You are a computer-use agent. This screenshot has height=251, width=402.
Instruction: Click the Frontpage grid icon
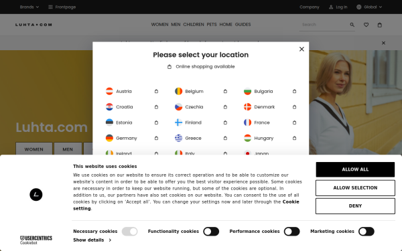click(x=50, y=7)
